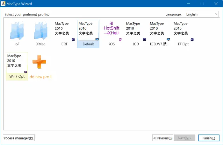Click the small badge icon on CRT profile

pos(73,39)
